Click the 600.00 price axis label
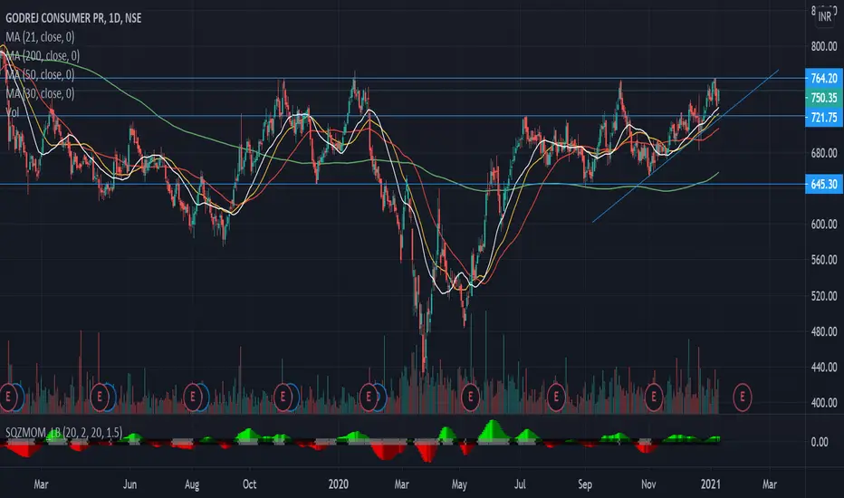The width and height of the screenshot is (844, 498). [823, 225]
